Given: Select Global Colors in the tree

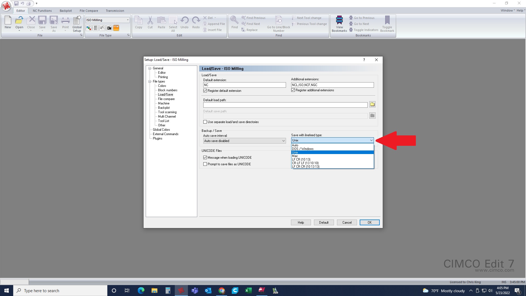Looking at the screenshot, I should [x=161, y=130].
